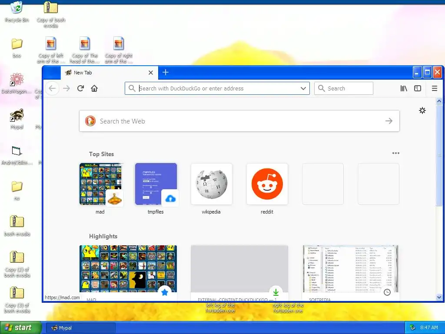This screenshot has width=445, height=334.
Task: Select the boo folder on desktop
Action: click(x=17, y=48)
